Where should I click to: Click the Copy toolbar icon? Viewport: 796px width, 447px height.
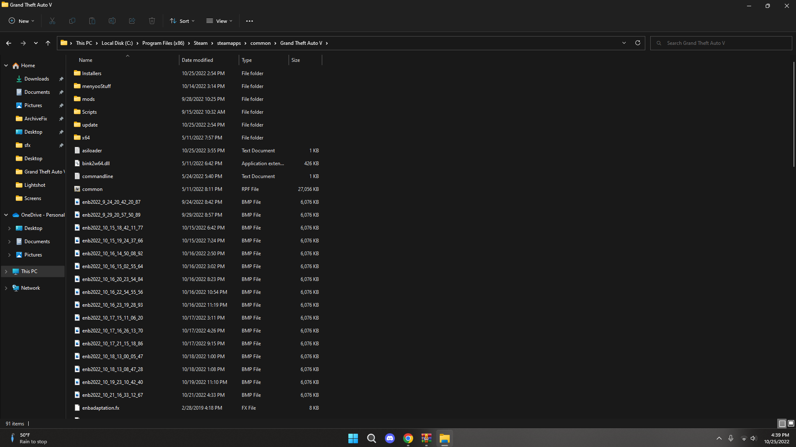[72, 21]
